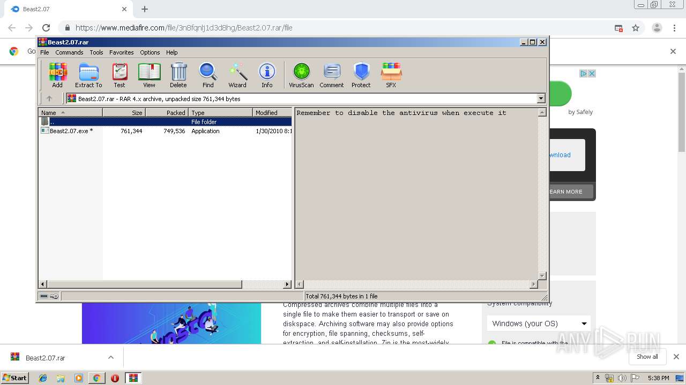The image size is (686, 385).
Task: Open the Options menu
Action: (150, 52)
